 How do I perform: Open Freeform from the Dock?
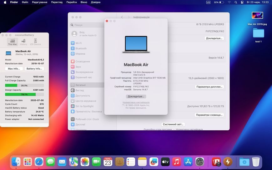pyautogui.click(x=154, y=162)
